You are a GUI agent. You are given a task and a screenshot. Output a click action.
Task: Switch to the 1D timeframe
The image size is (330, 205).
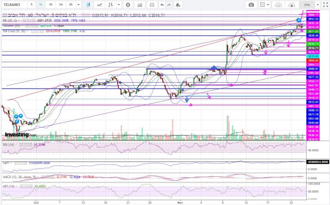(51, 5)
